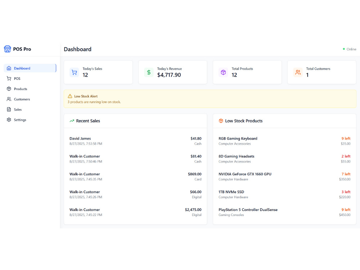This screenshot has height=270, width=360.
Task: Click the $350.00 GPU price
Action: [x=345, y=179]
